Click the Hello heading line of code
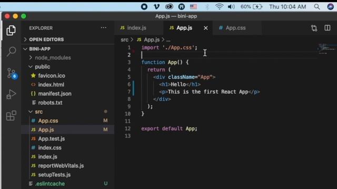The height and width of the screenshot is (189, 337). (180, 85)
